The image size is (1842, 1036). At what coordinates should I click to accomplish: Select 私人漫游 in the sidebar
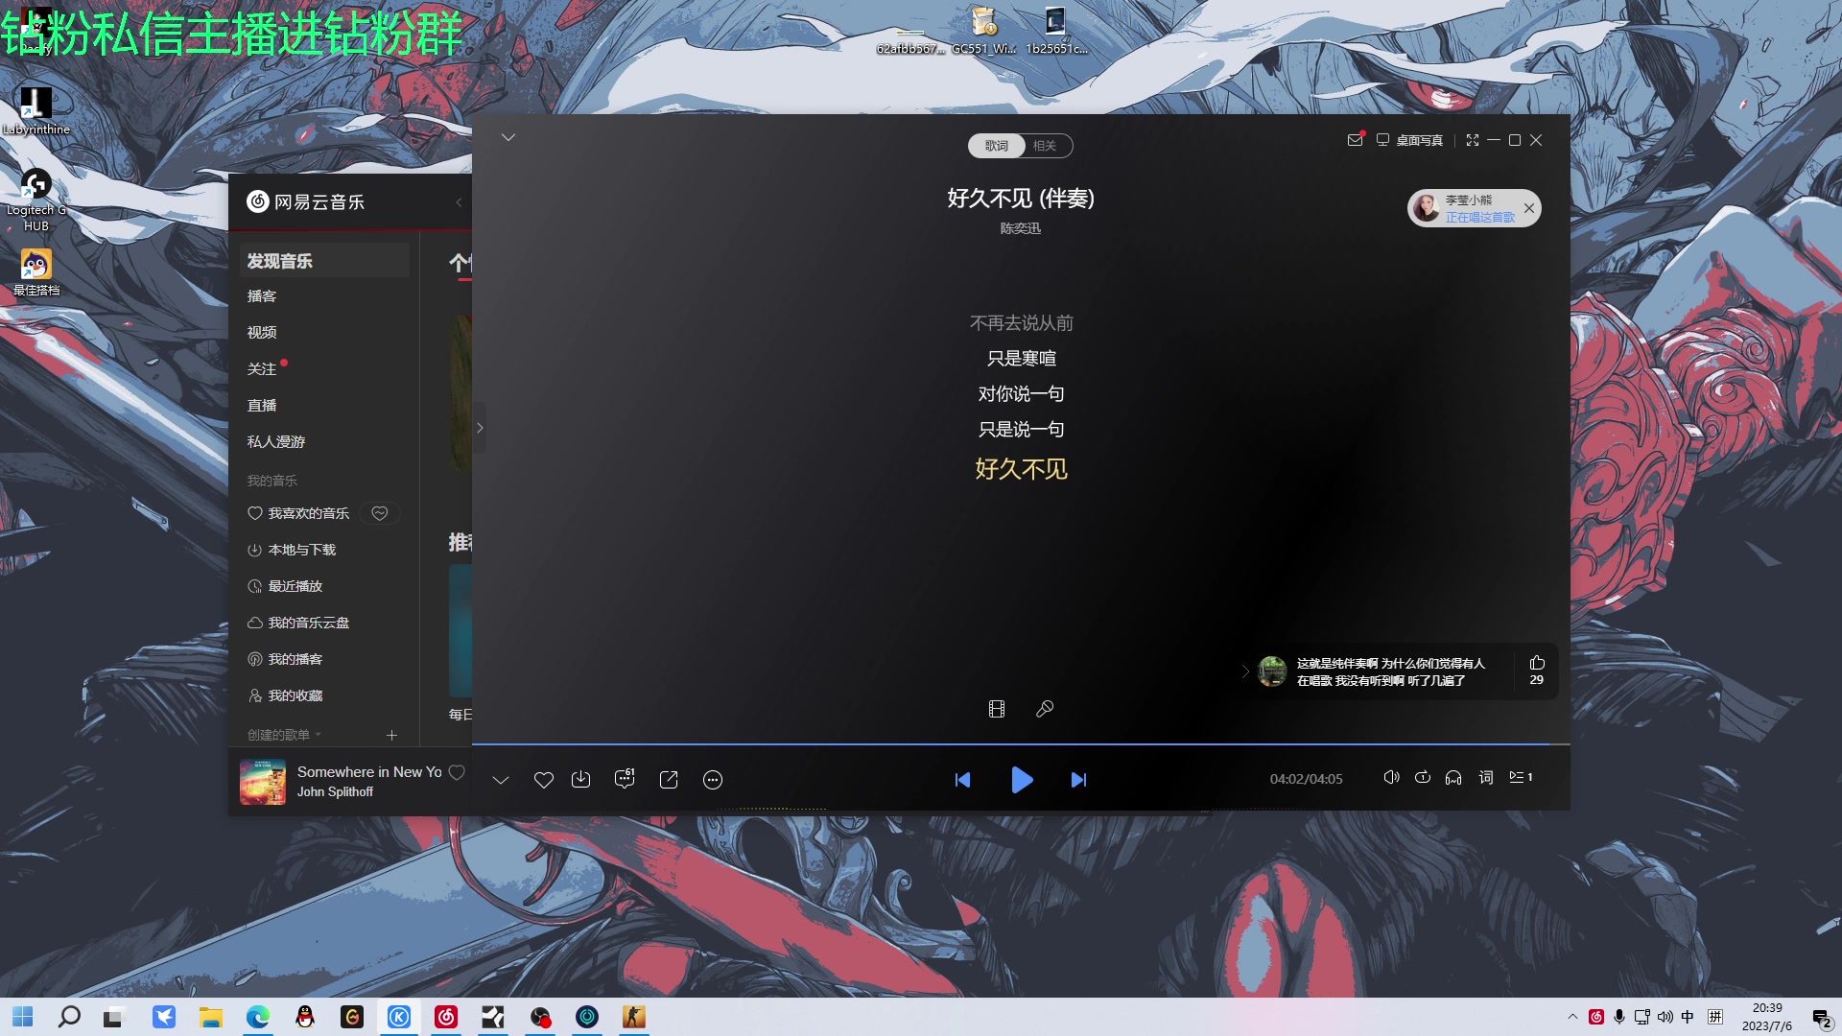pos(275,441)
